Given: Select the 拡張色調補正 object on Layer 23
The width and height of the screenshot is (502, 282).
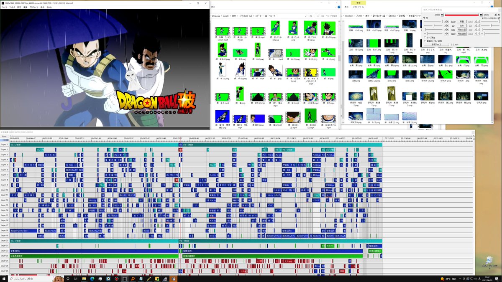Looking at the screenshot, I should (94, 256).
